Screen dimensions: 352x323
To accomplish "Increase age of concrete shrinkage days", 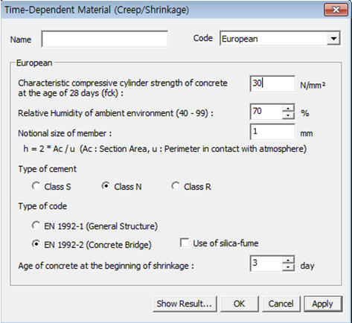I will [288, 260].
